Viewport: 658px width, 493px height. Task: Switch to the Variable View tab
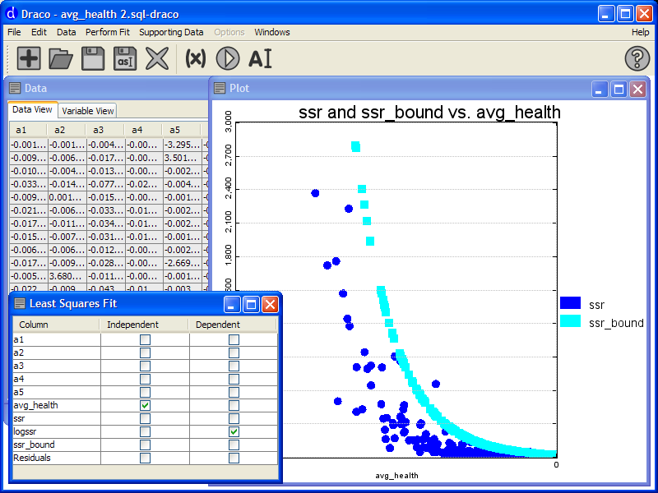[88, 111]
